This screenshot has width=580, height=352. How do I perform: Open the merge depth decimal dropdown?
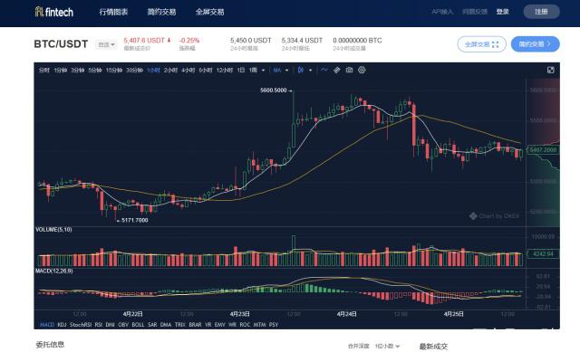[387, 346]
